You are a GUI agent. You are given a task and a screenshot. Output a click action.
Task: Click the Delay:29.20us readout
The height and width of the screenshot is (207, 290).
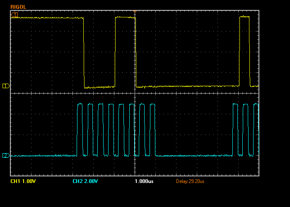[190, 181]
